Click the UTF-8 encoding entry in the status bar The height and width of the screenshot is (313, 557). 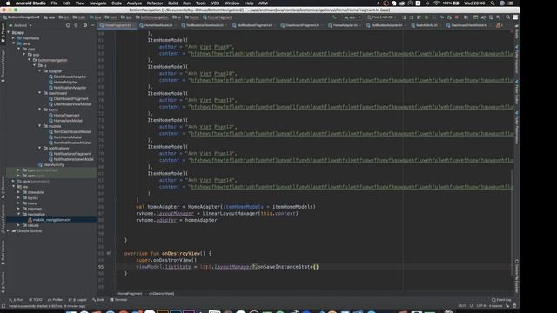481,305
